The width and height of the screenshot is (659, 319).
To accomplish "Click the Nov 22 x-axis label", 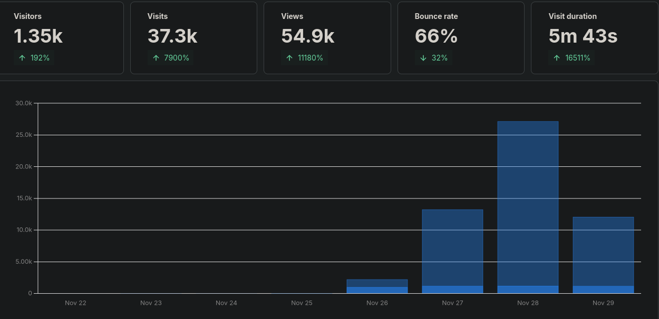I will tap(75, 303).
